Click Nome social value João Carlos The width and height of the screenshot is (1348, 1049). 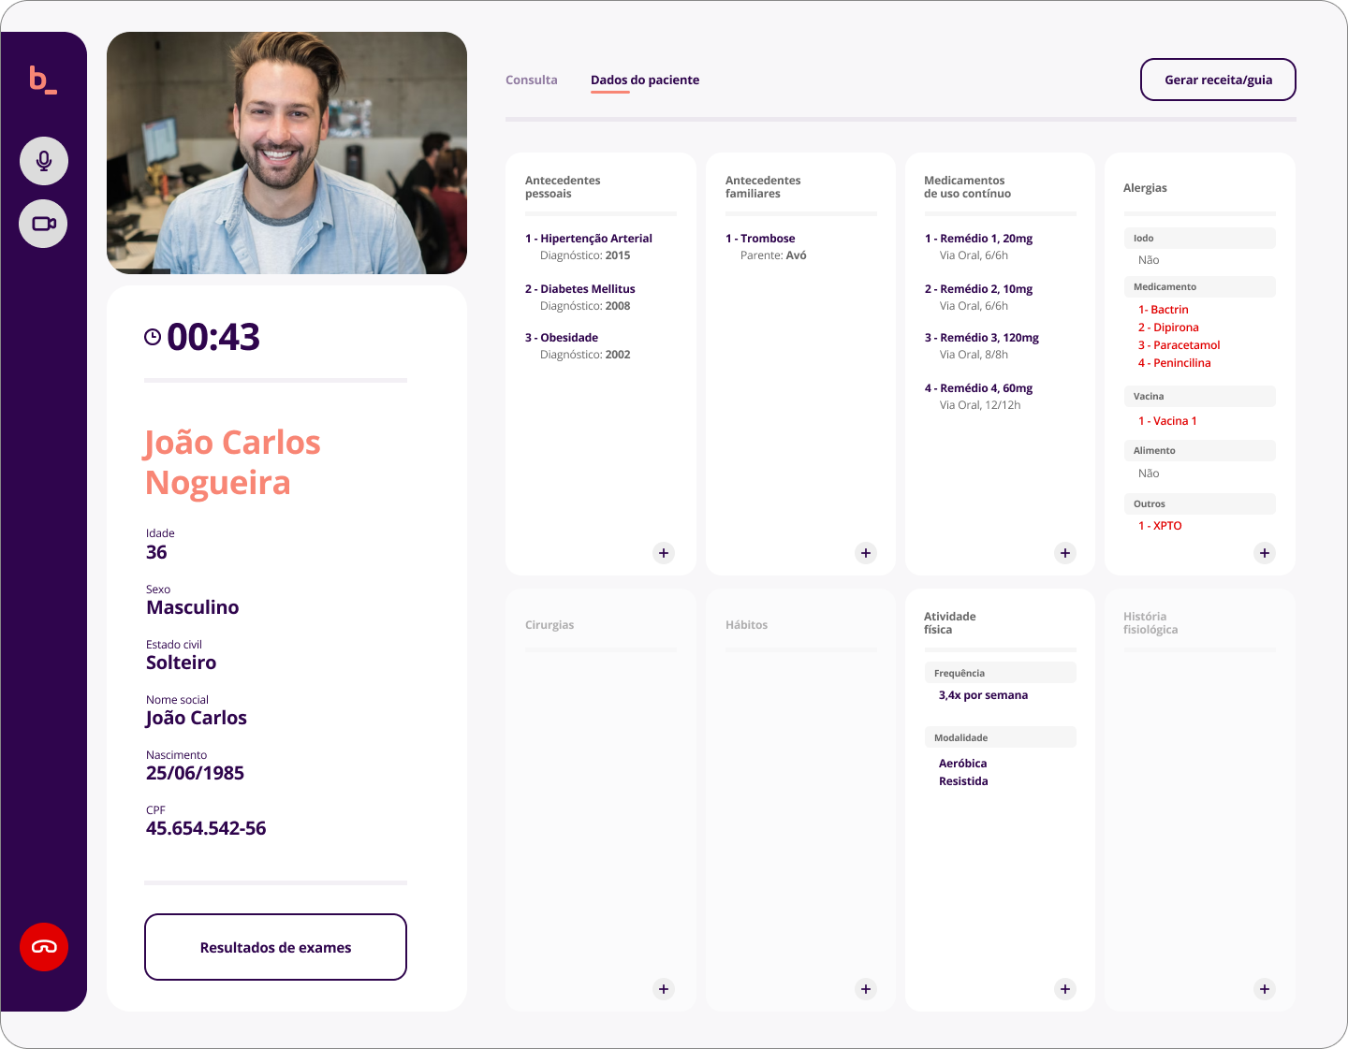(196, 718)
